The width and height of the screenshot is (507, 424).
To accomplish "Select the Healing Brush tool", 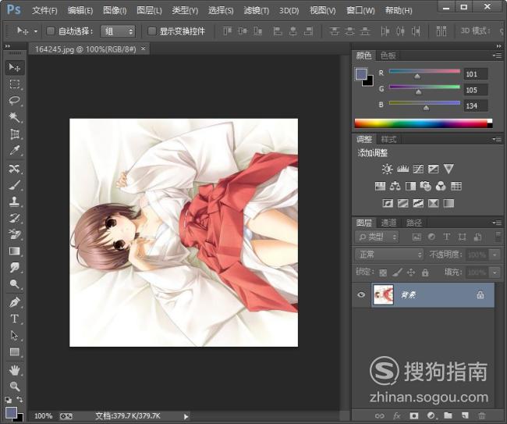I will tap(15, 169).
